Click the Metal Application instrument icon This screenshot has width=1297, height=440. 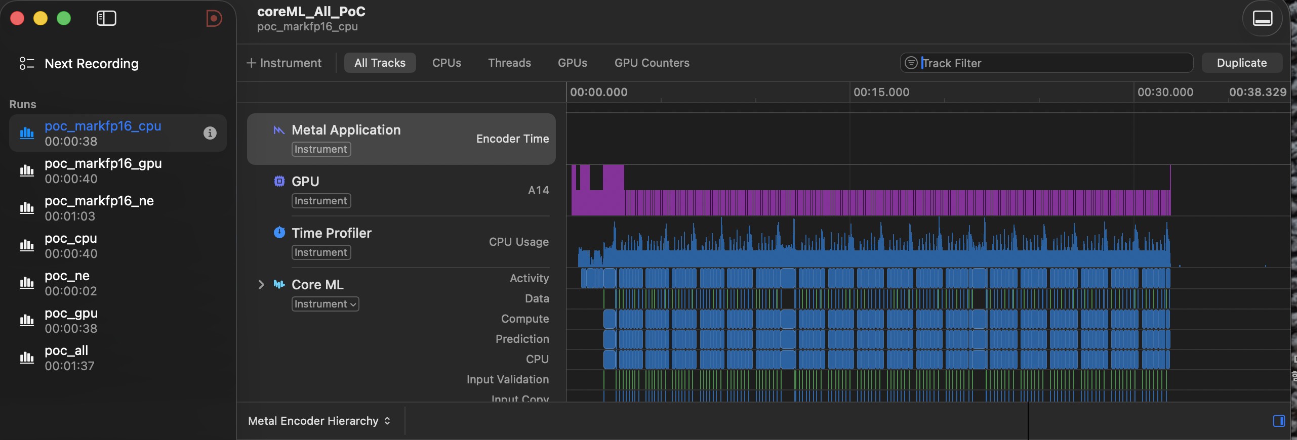279,130
